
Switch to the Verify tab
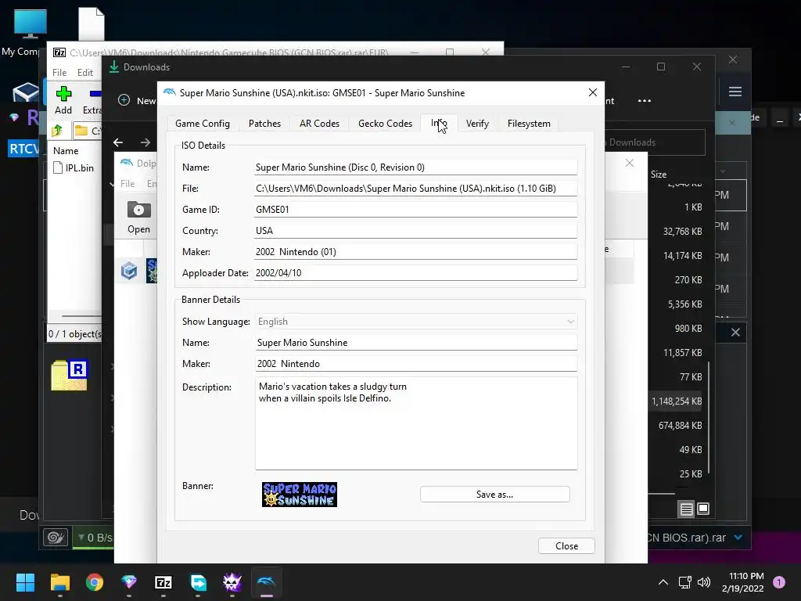477,123
